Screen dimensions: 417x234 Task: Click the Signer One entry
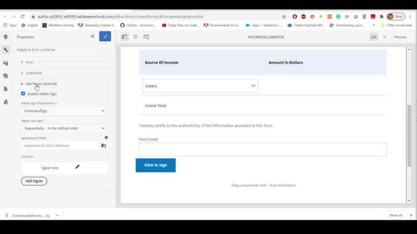(x=64, y=168)
